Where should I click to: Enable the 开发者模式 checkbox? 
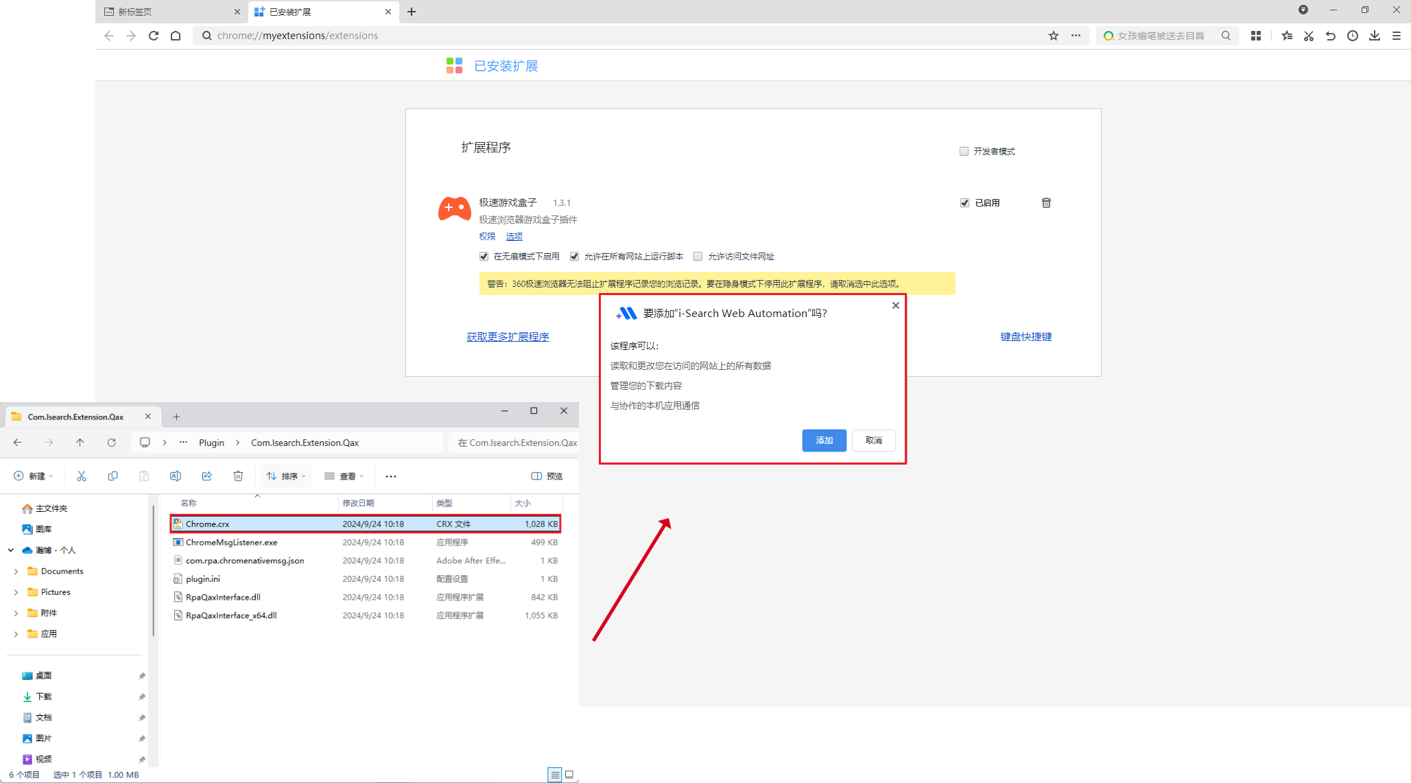(x=964, y=151)
